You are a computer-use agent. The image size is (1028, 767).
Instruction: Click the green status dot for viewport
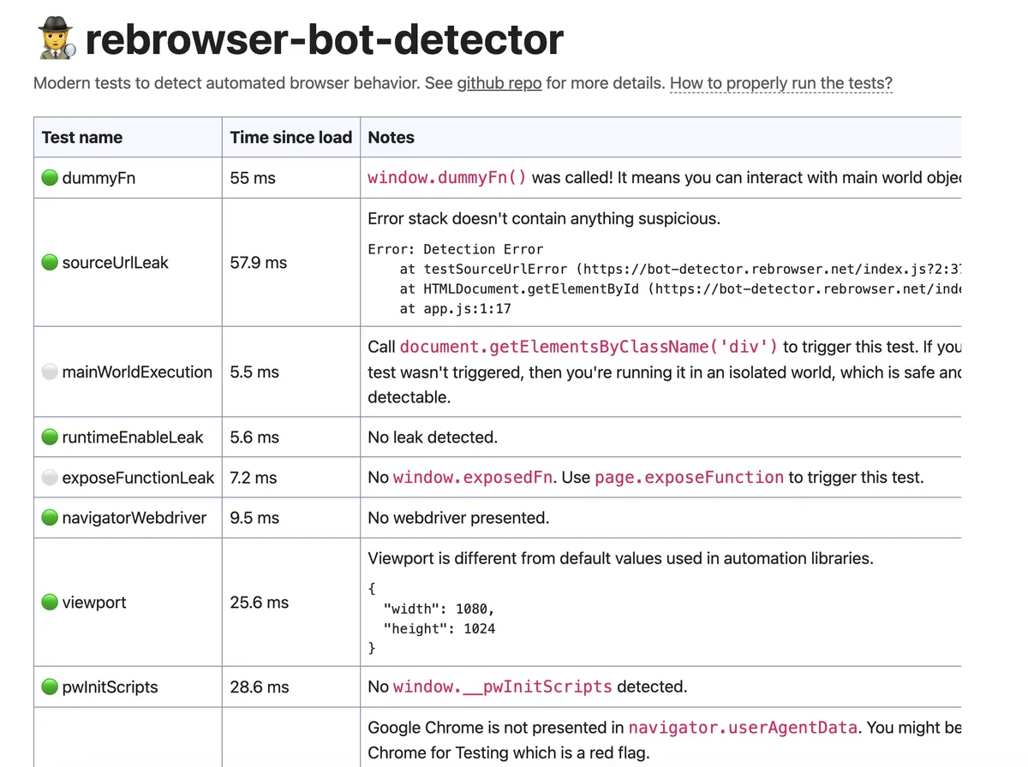coord(50,603)
